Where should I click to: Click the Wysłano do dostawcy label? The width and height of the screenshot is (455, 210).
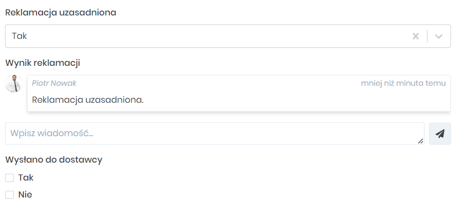[x=53, y=160]
